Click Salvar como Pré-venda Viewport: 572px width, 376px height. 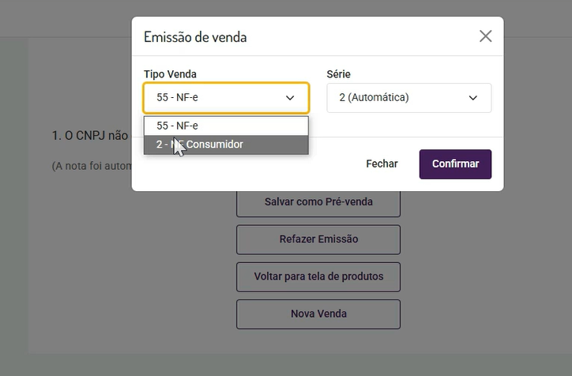tap(318, 202)
